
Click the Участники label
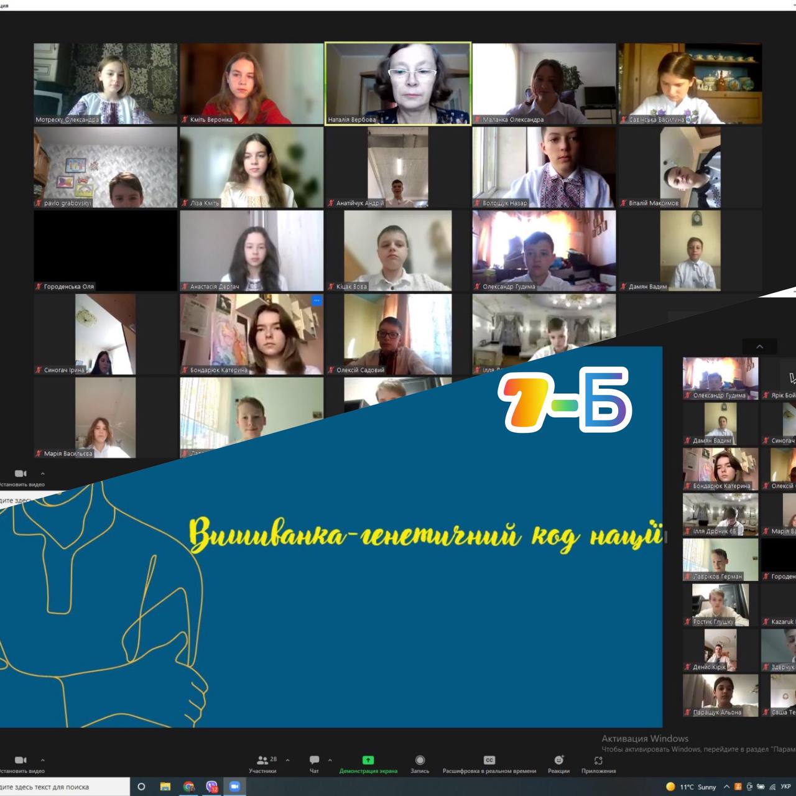(x=262, y=771)
